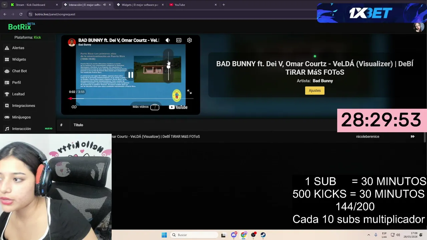Open the Alertas sidebar section

coord(18,48)
